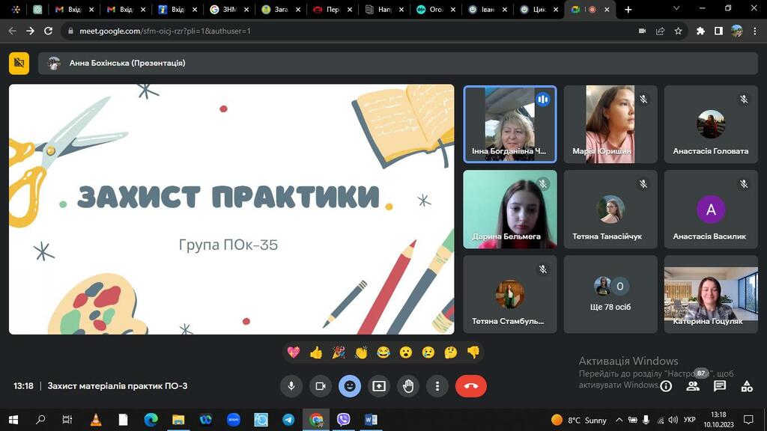
Task: Select Катерина Гоцуляк video tile
Action: coord(711,294)
